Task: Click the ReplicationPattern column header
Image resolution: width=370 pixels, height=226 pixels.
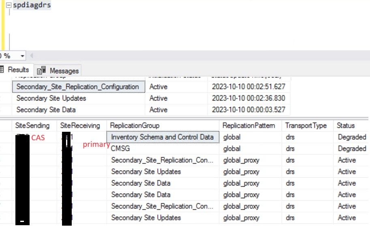Action: pos(250,125)
